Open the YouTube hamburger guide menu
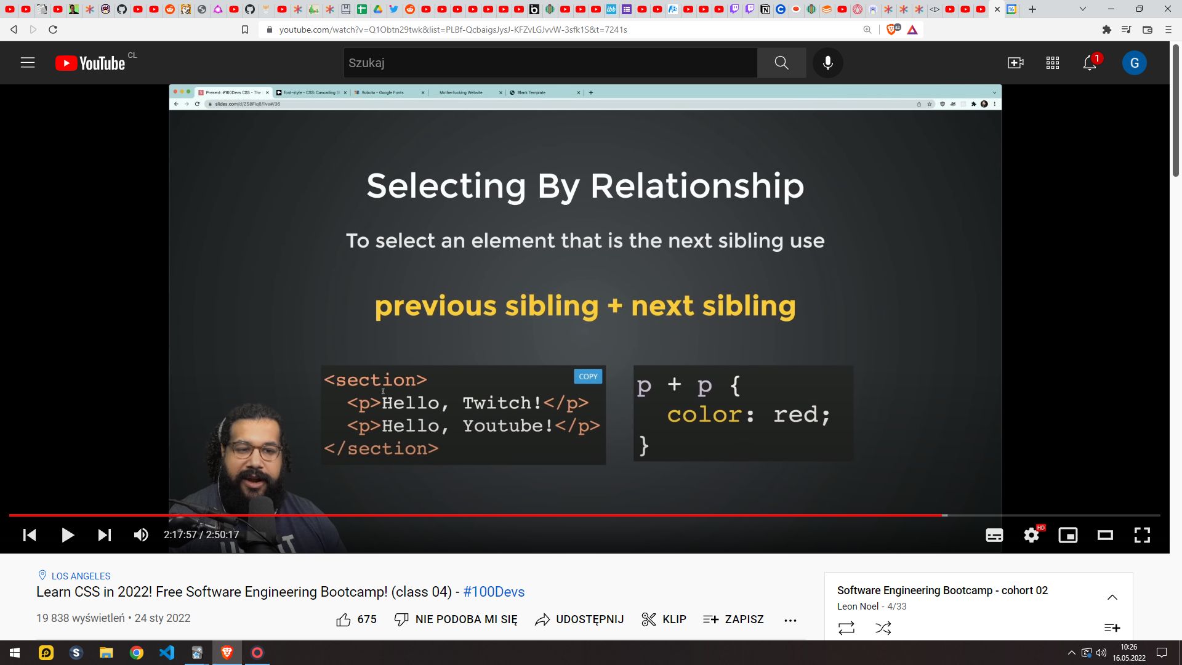 [28, 63]
